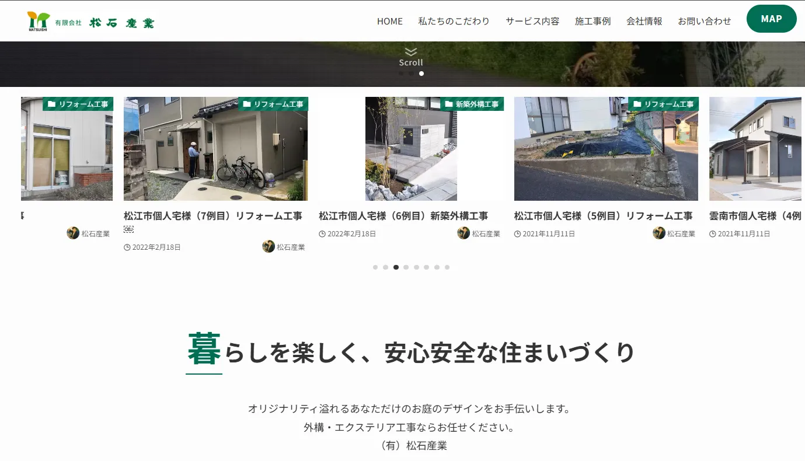Image resolution: width=805 pixels, height=461 pixels.
Task: Open 松江市個人宅様（6例目）新築外構工事 title link
Action: (x=403, y=216)
